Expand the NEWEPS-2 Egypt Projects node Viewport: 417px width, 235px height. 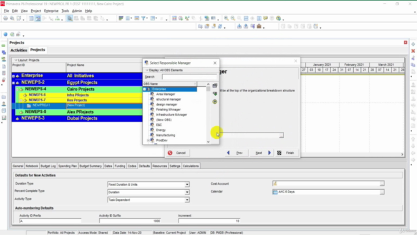pos(14,83)
